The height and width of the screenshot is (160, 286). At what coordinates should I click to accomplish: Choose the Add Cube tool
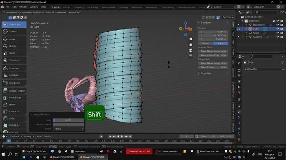click(x=14, y=83)
